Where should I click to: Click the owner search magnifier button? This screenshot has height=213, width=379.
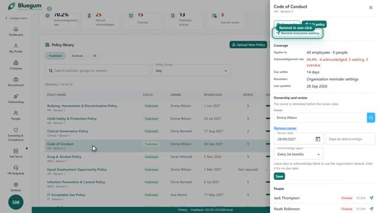click(x=371, y=118)
